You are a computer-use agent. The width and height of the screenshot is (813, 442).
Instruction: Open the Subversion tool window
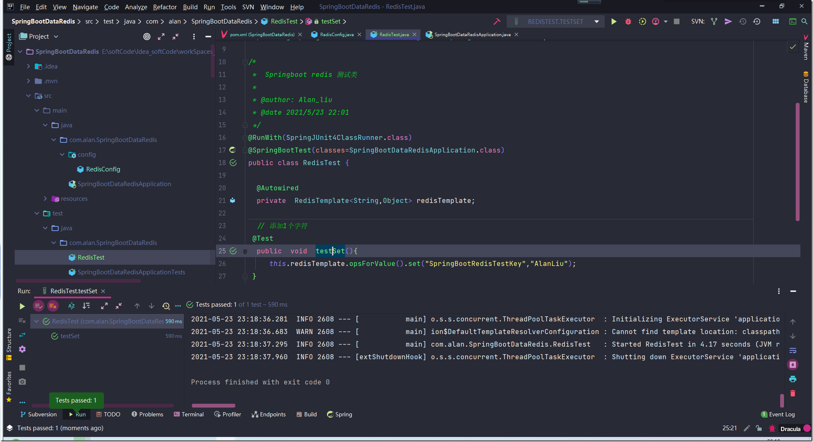(x=38, y=414)
